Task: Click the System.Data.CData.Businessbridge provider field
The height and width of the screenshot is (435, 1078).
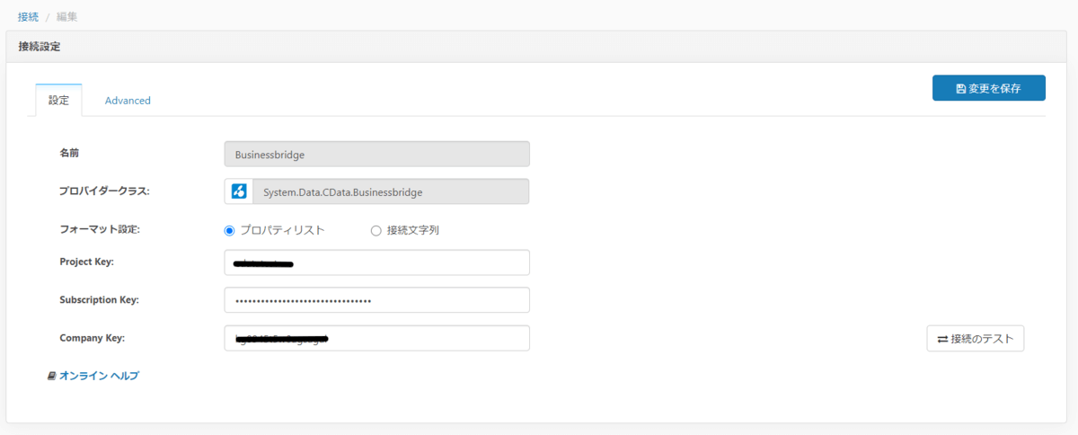Action: 391,191
